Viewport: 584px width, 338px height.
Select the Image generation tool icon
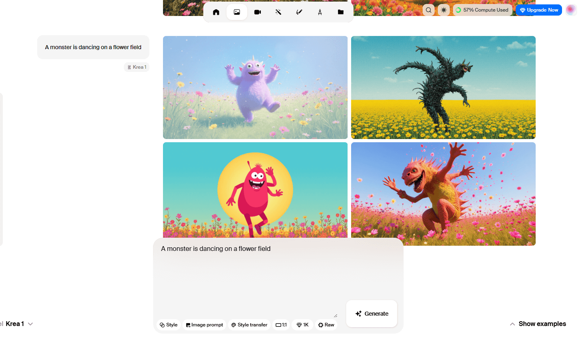(x=237, y=12)
